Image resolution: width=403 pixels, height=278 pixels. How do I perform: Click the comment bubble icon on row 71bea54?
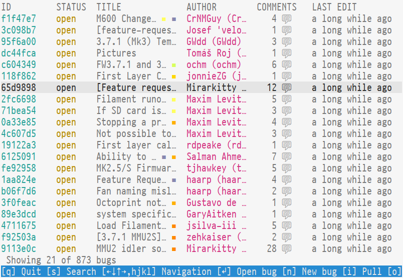(287, 111)
